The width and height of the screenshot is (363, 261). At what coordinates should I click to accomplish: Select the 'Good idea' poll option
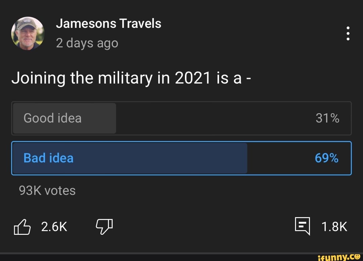pyautogui.click(x=52, y=118)
